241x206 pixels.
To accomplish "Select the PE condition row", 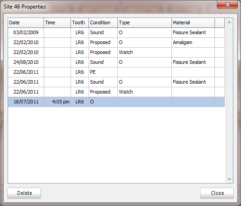I will click(116, 72).
